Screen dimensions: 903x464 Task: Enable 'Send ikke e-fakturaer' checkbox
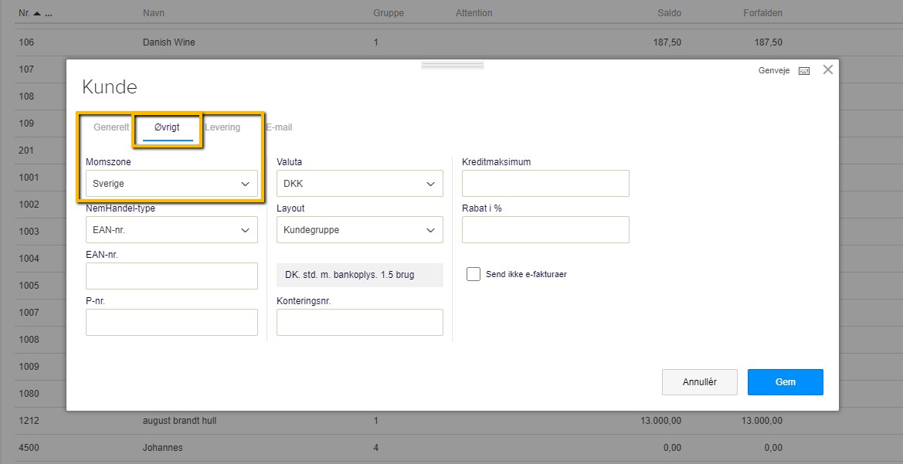474,274
